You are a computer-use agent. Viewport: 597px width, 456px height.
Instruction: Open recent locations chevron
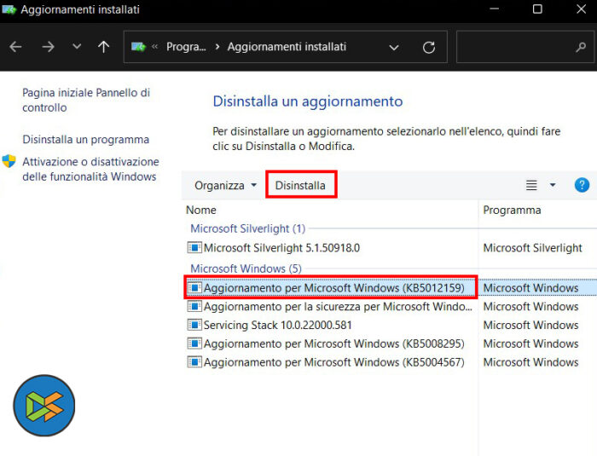(x=77, y=46)
